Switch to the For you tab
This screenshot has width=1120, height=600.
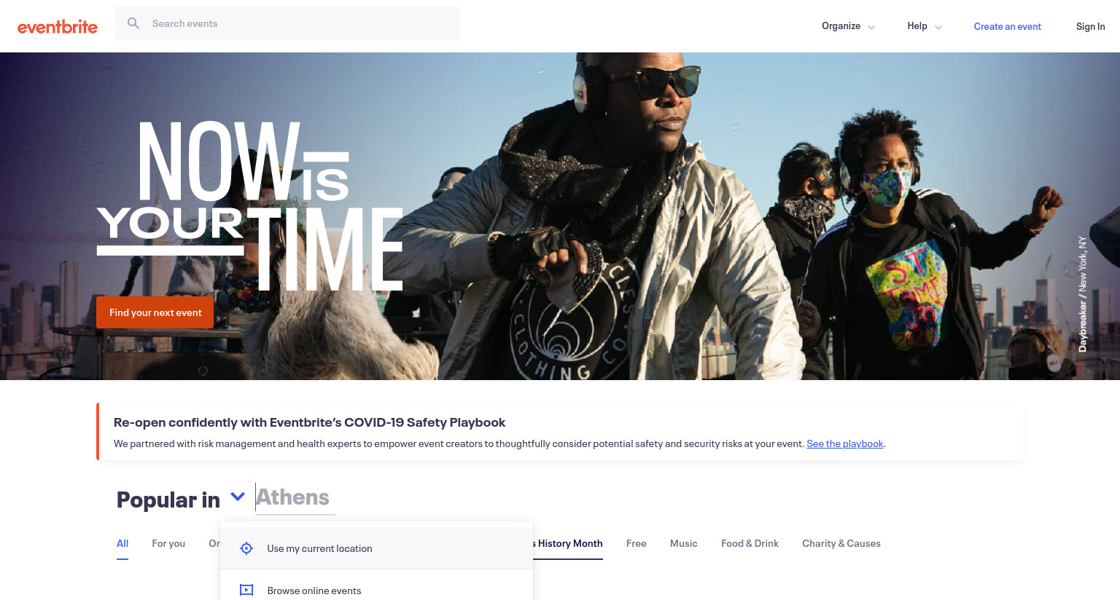point(168,543)
